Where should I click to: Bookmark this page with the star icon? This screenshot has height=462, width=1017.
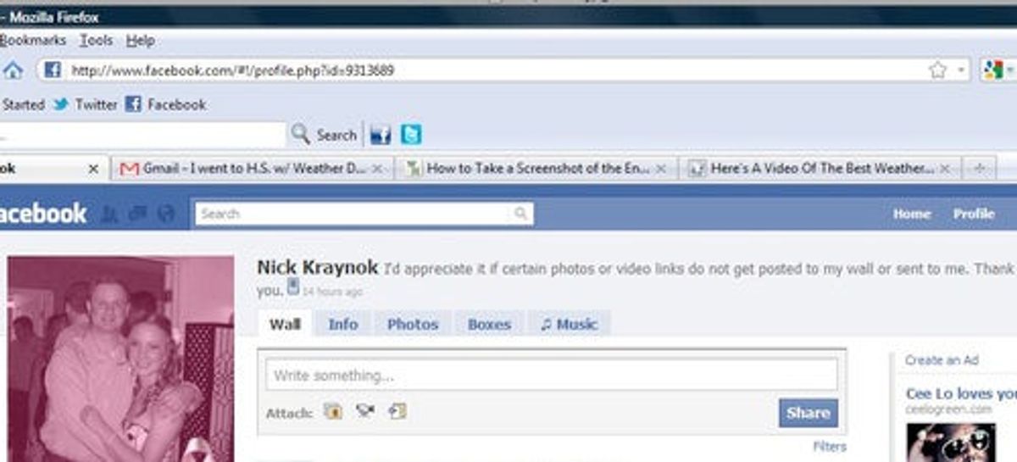click(x=937, y=70)
